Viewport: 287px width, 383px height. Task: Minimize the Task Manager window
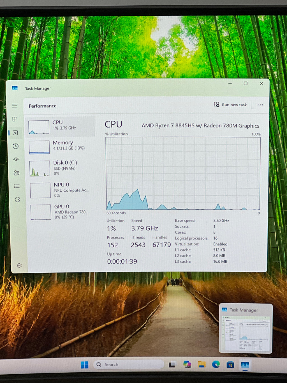pyautogui.click(x=230, y=84)
